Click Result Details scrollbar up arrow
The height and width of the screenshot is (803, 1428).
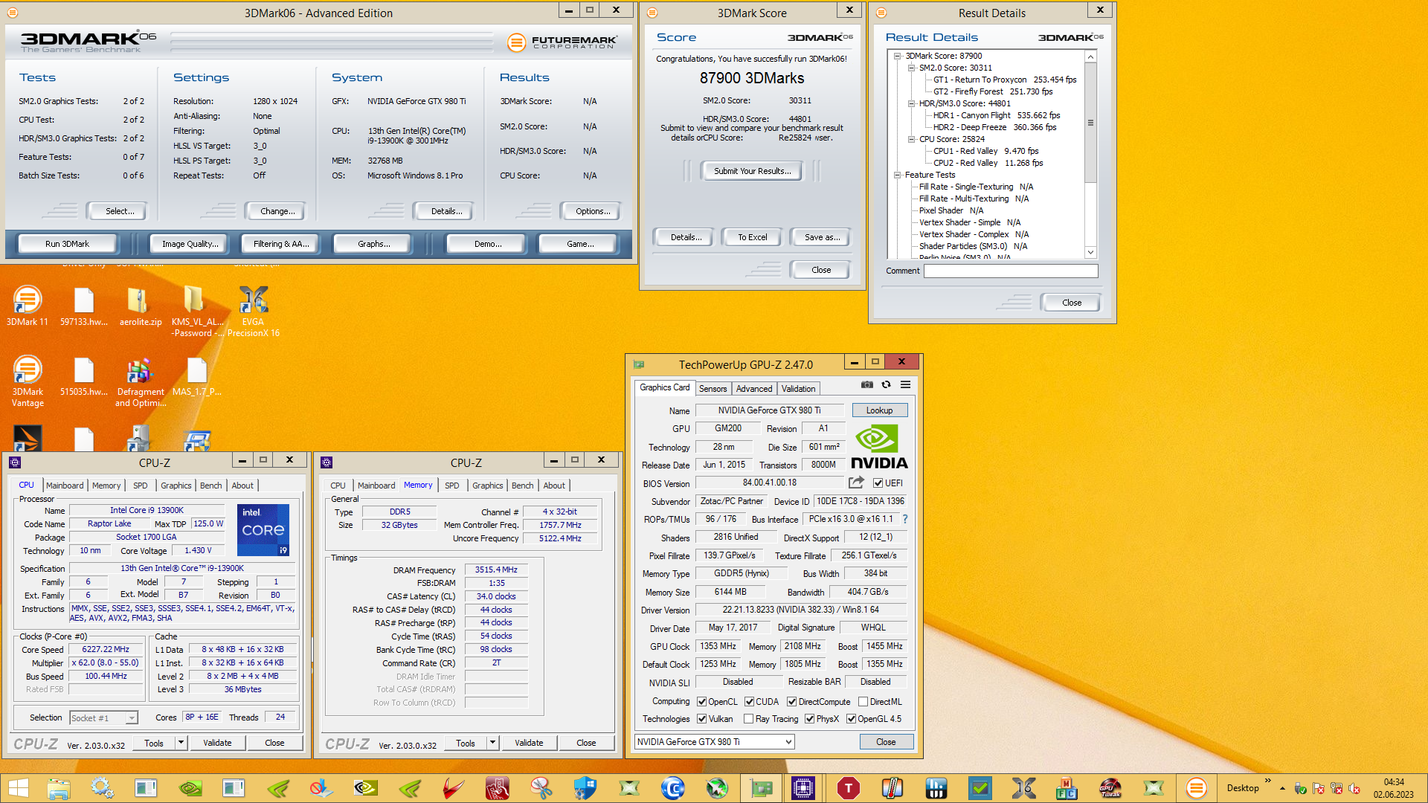click(x=1090, y=57)
